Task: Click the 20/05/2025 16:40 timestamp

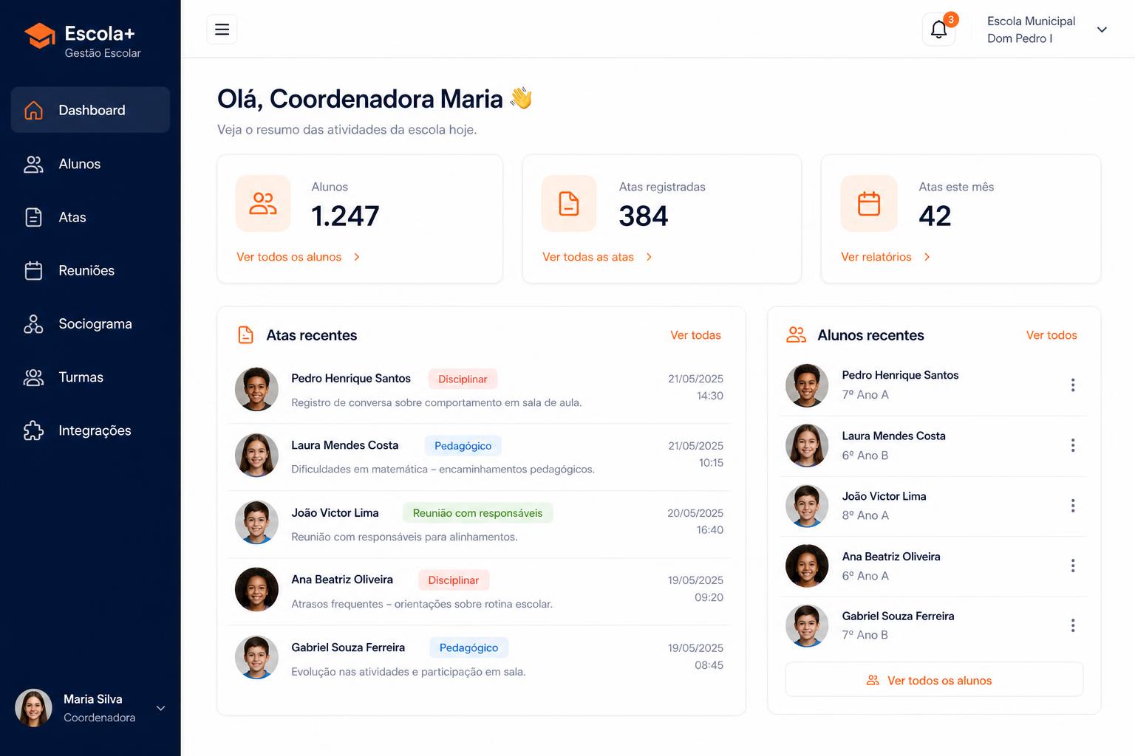Action: tap(695, 521)
